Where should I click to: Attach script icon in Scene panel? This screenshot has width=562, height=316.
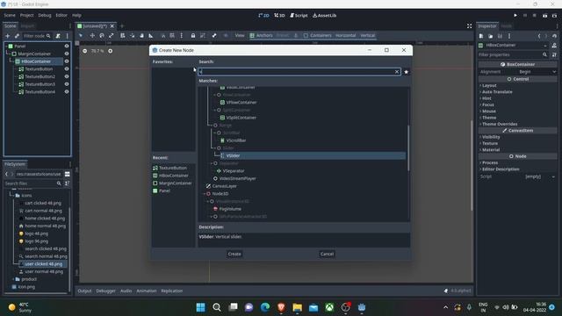[x=58, y=36]
